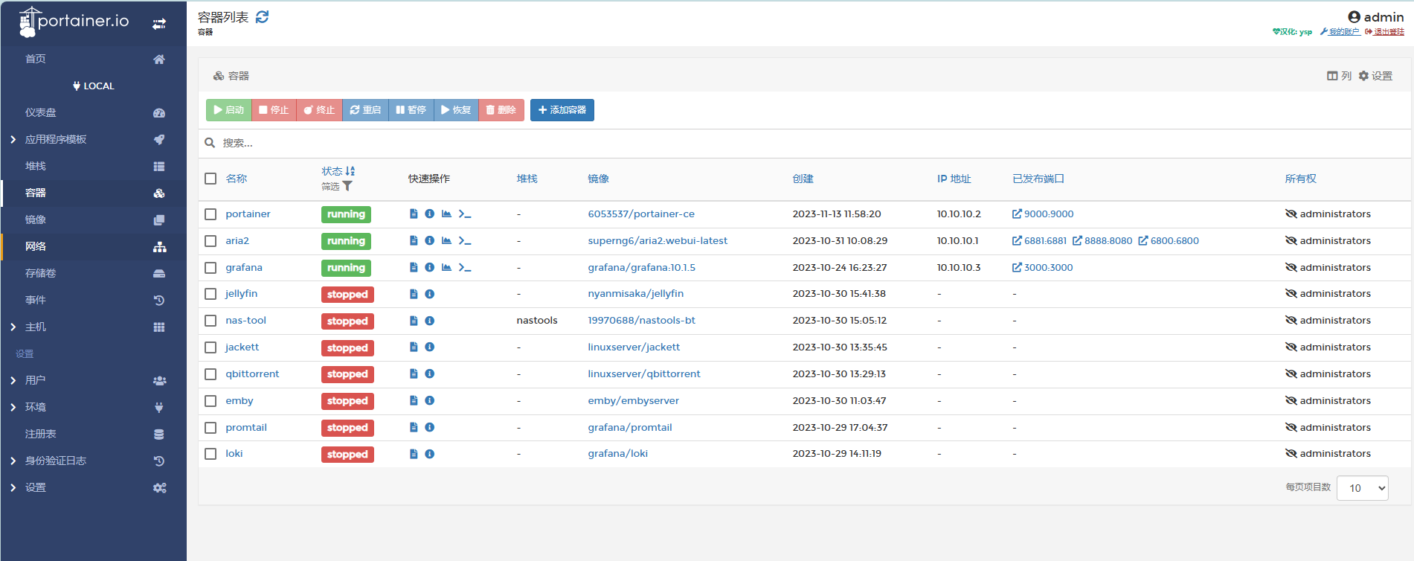Viewport: 1414px width, 561px height.
Task: Click the 重启 restart button
Action: pyautogui.click(x=365, y=110)
